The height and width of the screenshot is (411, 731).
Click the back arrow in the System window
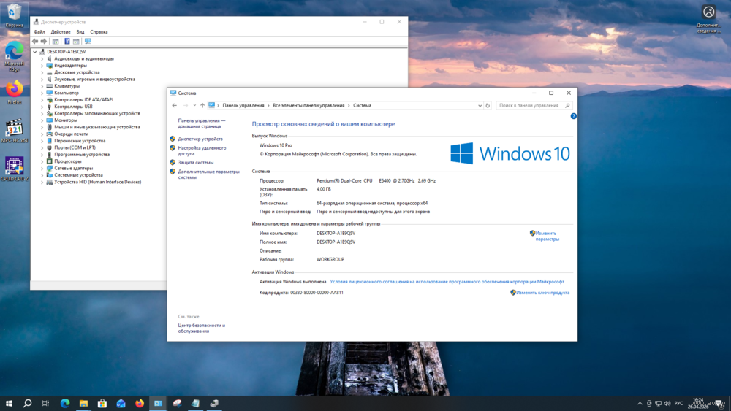tap(175, 105)
